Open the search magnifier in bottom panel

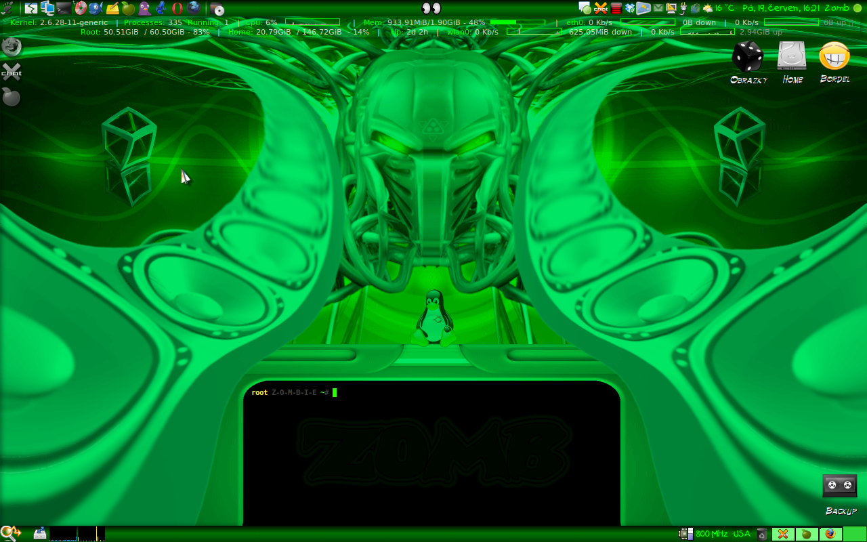click(12, 534)
